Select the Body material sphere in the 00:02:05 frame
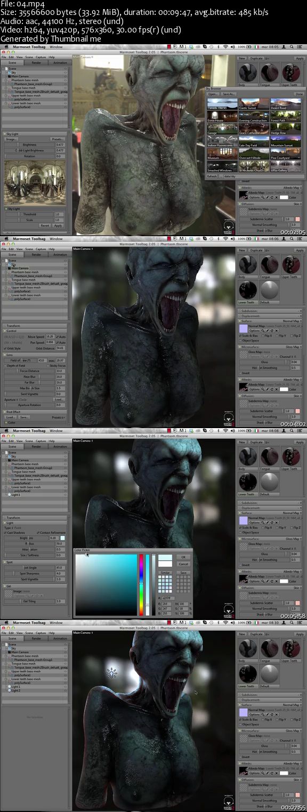Screen dimensions: 307x812 point(248,72)
